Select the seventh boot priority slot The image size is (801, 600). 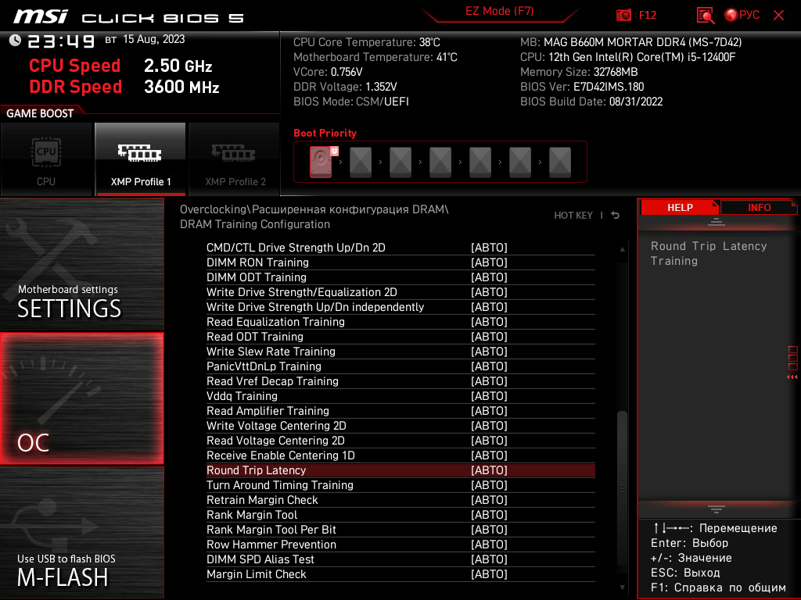pyautogui.click(x=560, y=162)
